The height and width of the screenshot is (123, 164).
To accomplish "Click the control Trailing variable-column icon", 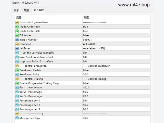I will tap(17, 79).
